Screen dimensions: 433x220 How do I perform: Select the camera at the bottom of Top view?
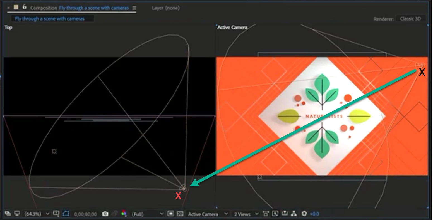[x=183, y=188]
